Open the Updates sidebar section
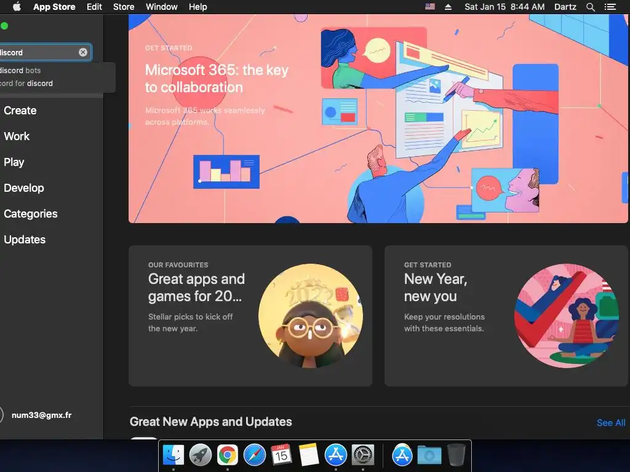Screen dimensions: 630x472 click(x=25, y=240)
